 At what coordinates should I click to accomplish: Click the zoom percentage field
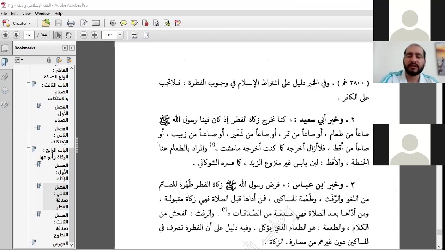(x=109, y=35)
